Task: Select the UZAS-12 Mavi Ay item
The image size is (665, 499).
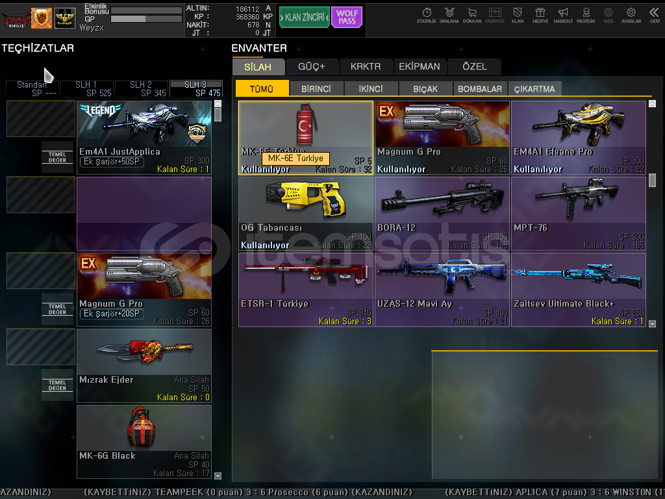Action: pos(442,290)
